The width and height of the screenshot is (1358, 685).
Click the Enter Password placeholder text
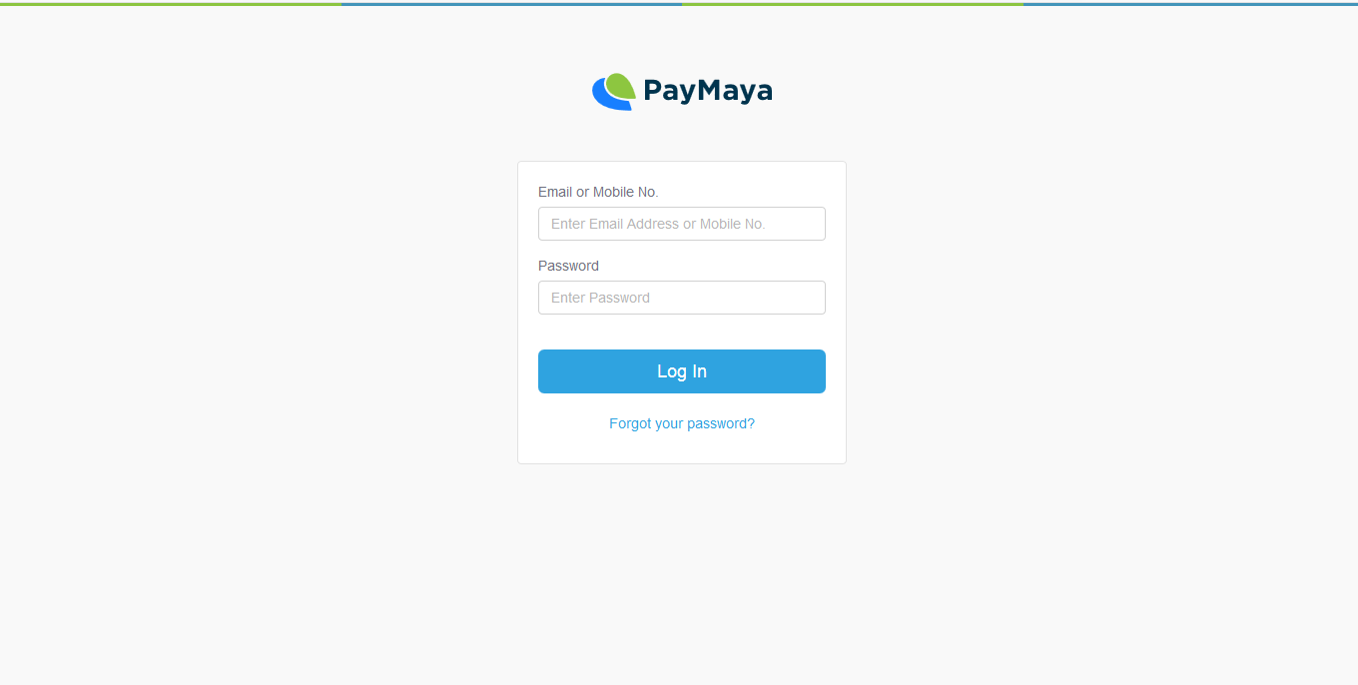coord(600,298)
